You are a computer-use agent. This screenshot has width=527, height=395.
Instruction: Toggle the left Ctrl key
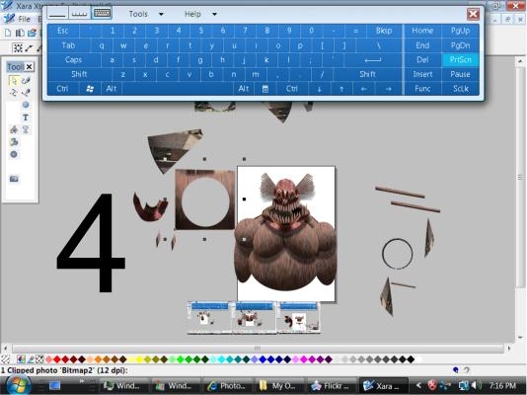pos(62,89)
